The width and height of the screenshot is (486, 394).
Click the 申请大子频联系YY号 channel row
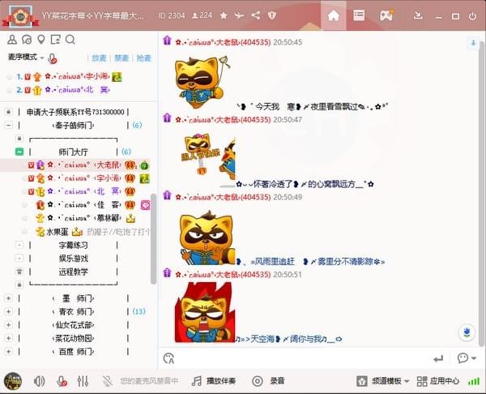pyautogui.click(x=75, y=112)
